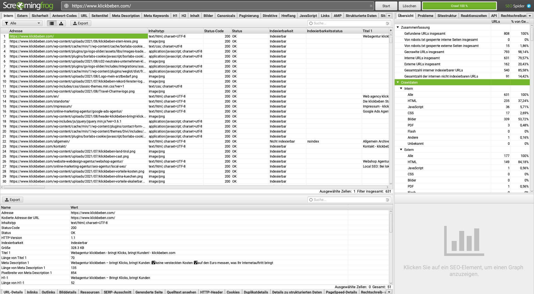The height and width of the screenshot is (294, 534).
Task: Select the klickbeben.com/kontakt/ row
Action: coord(195,146)
